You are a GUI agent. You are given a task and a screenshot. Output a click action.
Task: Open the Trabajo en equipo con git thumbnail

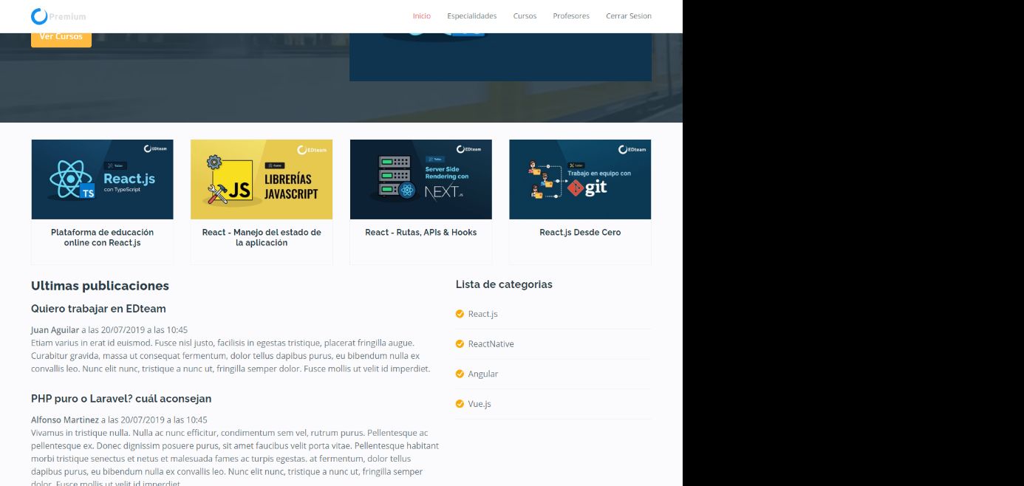pyautogui.click(x=580, y=179)
